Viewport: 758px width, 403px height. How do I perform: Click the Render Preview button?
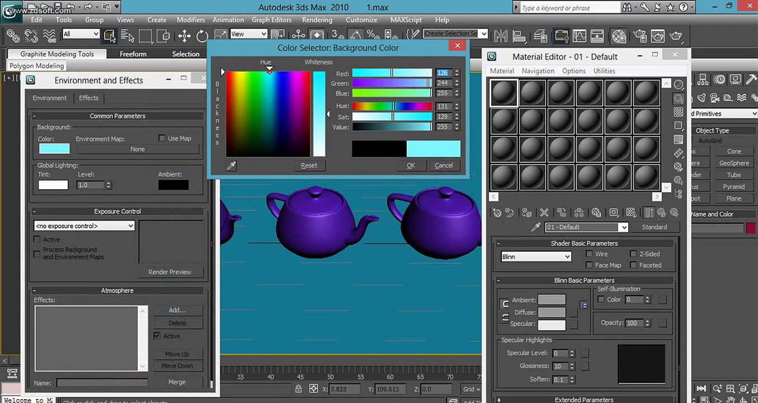click(170, 272)
